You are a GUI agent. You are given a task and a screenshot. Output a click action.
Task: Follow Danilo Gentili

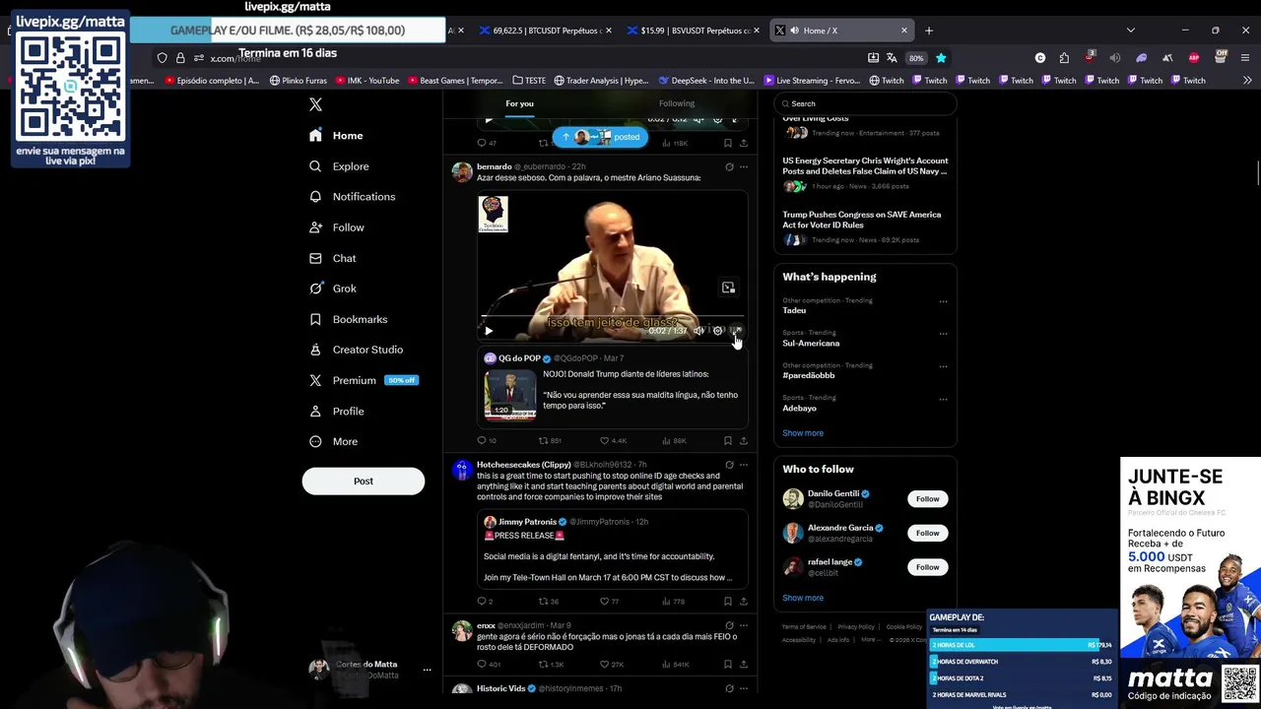(x=927, y=499)
